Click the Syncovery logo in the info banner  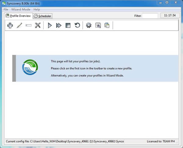(x=30, y=68)
